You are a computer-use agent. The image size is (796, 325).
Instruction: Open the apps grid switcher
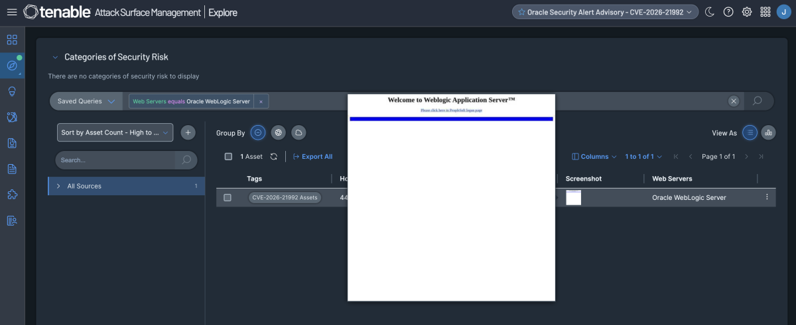click(x=765, y=12)
